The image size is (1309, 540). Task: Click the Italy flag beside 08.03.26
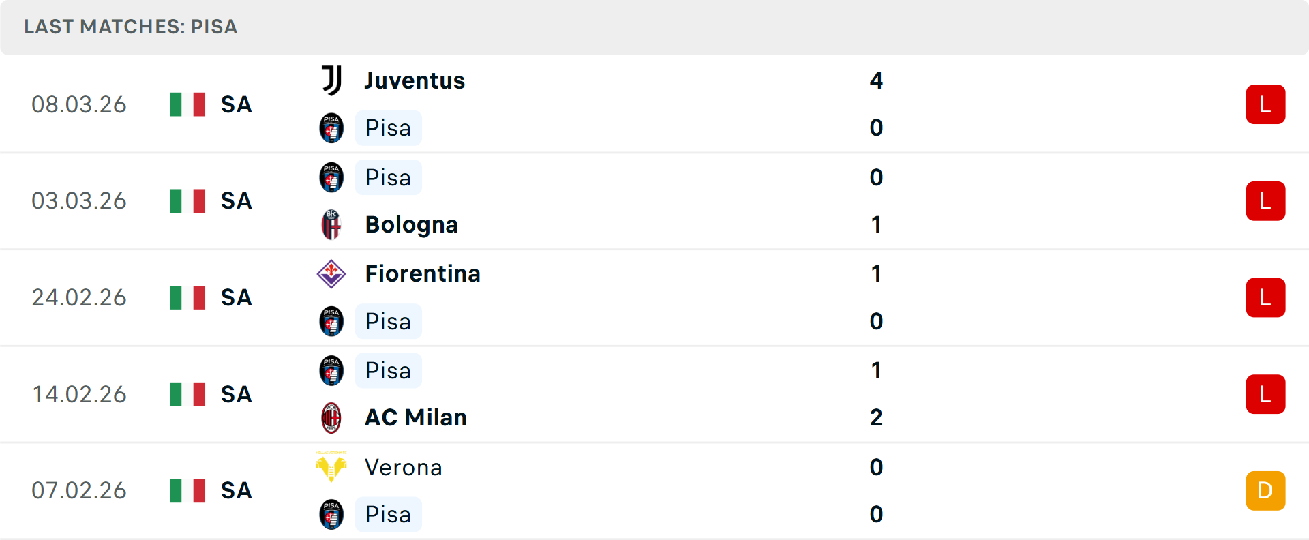coord(187,104)
